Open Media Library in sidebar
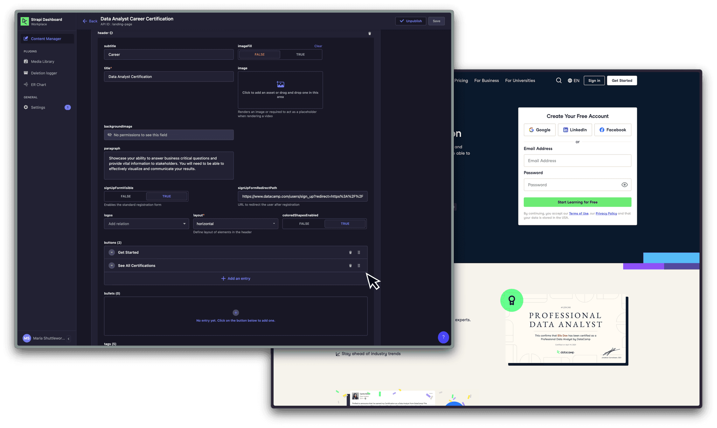This screenshot has width=717, height=428. click(42, 62)
